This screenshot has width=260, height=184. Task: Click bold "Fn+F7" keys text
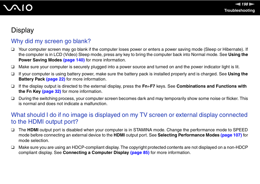pyautogui.click(x=149, y=86)
